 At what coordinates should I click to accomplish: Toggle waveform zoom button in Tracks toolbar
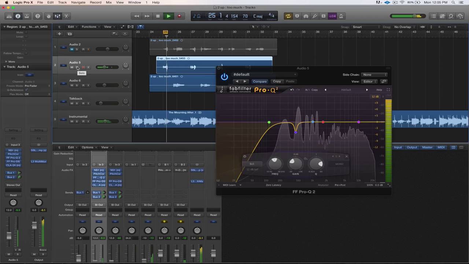tap(422, 27)
